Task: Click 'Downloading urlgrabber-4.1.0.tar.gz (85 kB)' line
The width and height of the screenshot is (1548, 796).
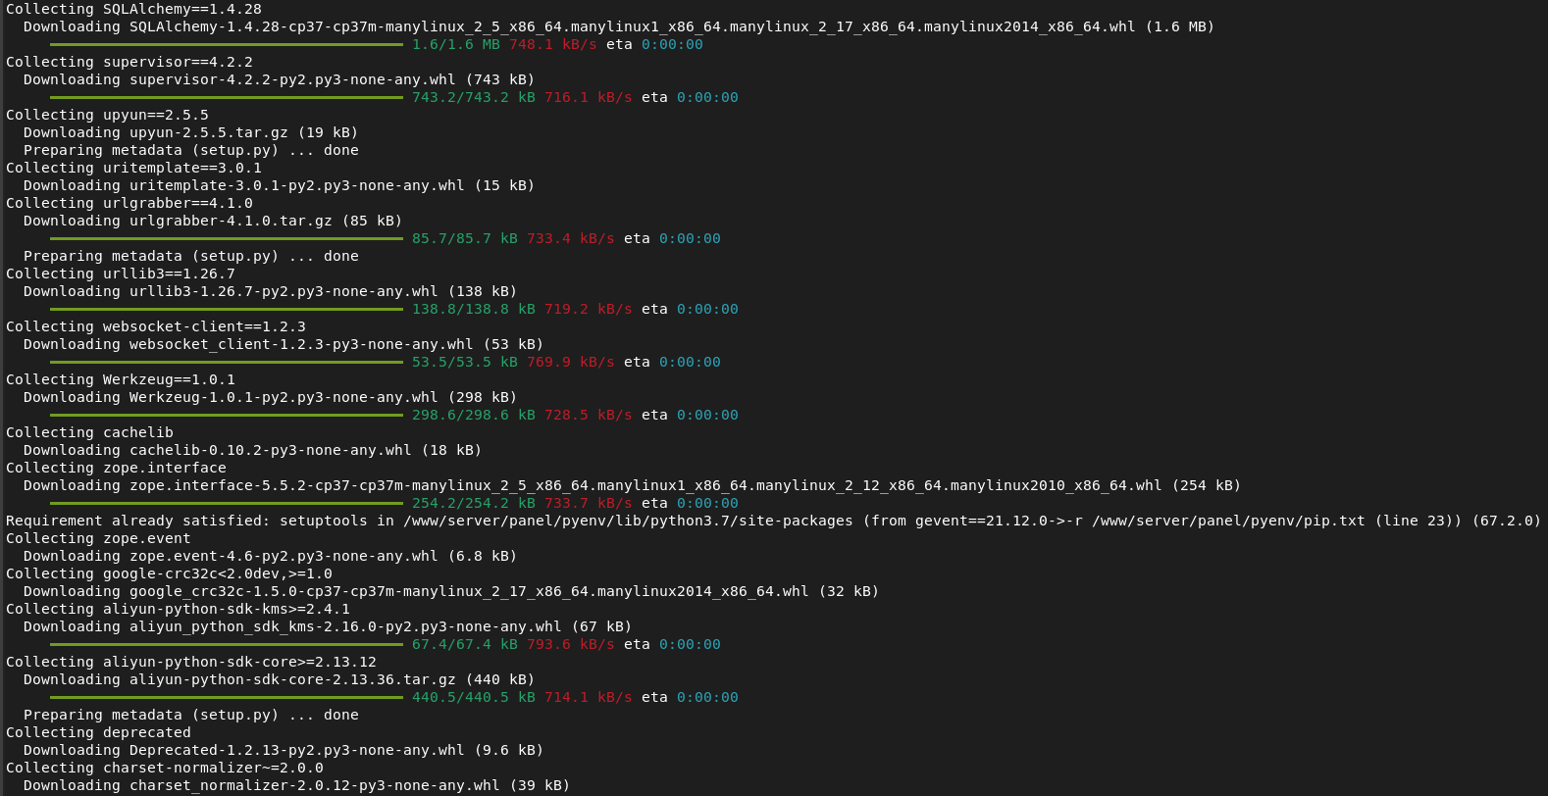Action: click(213, 221)
